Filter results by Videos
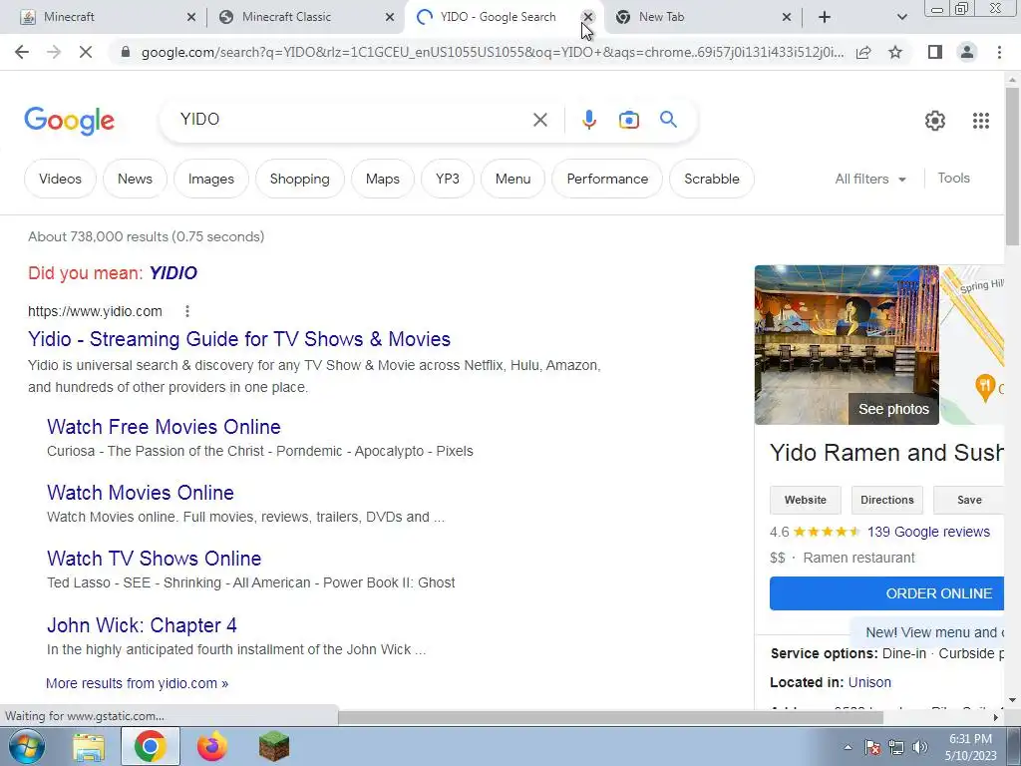The width and height of the screenshot is (1021, 766). point(60,179)
